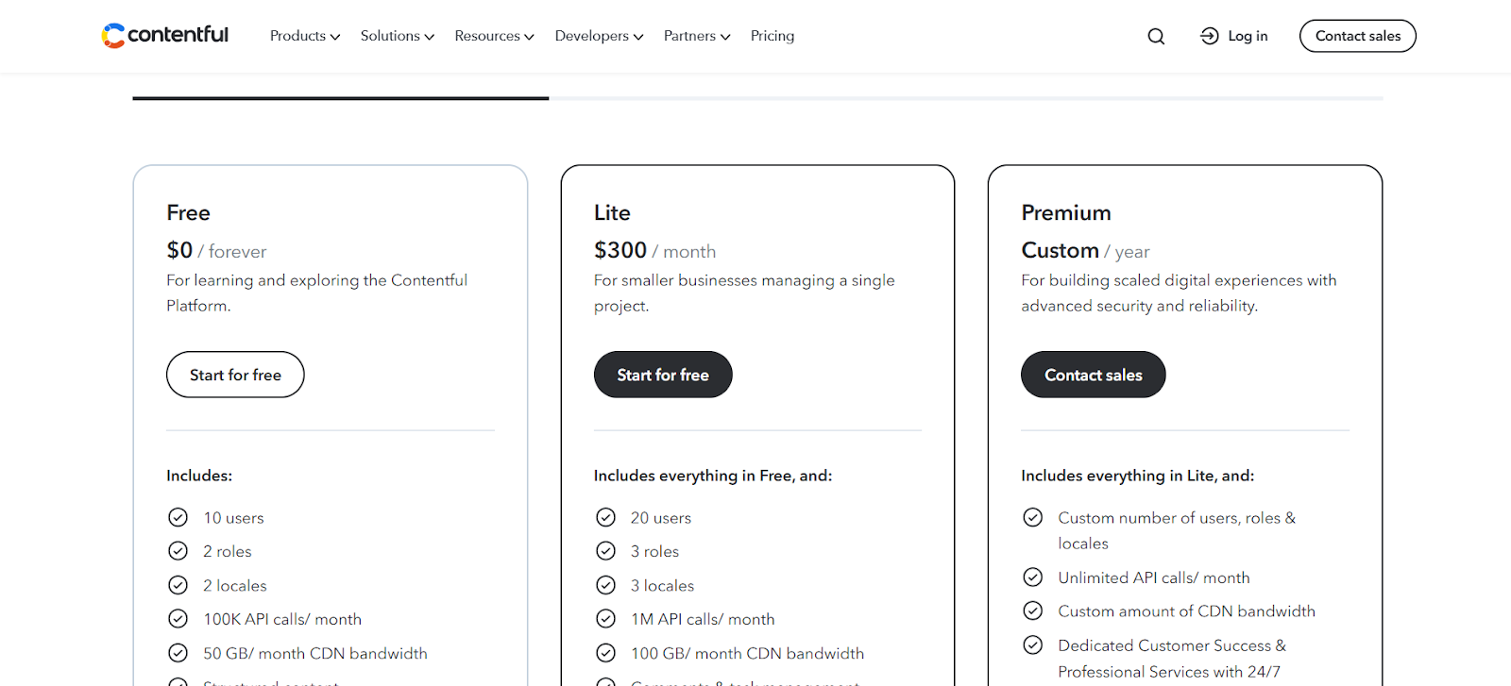The width and height of the screenshot is (1511, 686).
Task: Expand the Solutions dropdown menu
Action: tap(398, 36)
